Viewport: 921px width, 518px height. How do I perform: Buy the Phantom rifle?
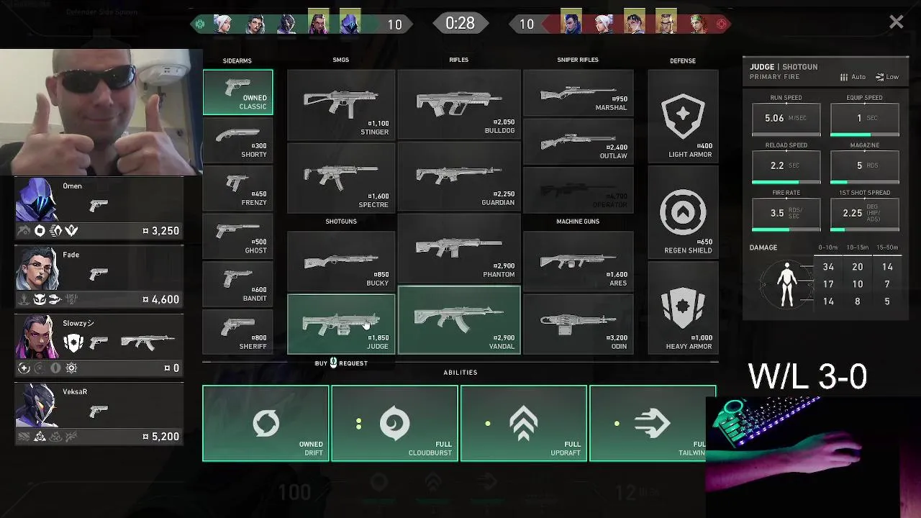tap(459, 248)
